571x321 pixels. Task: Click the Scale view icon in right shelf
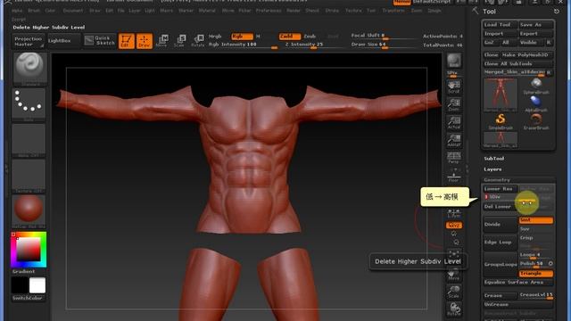[x=454, y=292]
